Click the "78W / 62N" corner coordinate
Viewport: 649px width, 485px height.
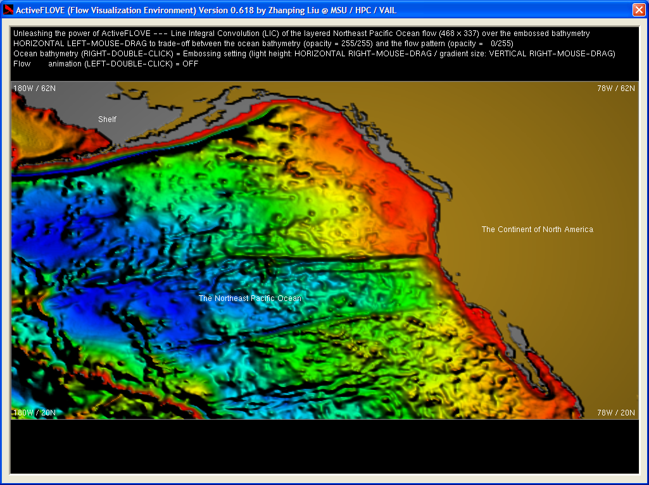click(615, 89)
